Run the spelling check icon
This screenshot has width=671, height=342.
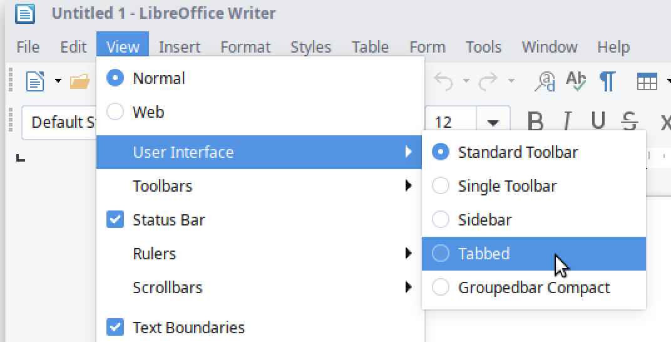[x=575, y=81]
